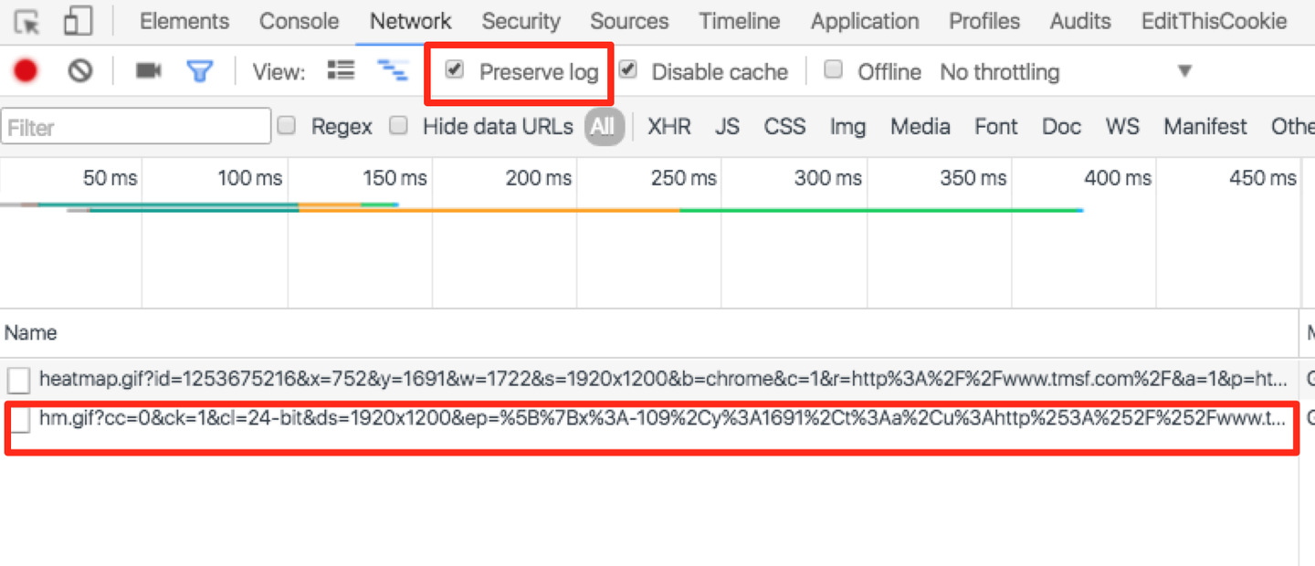Click the capture screenshots camera icon
1315x566 pixels.
[148, 70]
